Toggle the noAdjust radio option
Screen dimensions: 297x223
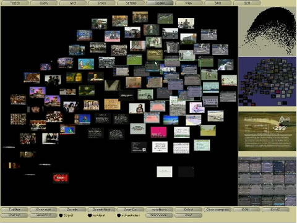tap(90, 216)
